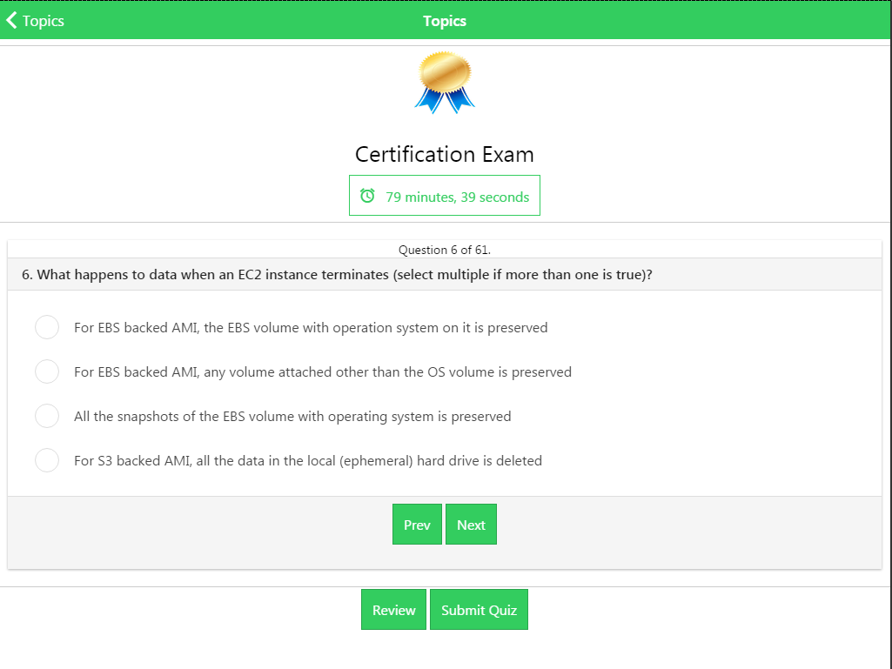Click the Topics back link text
Screen dimensions: 892x669
pyautogui.click(x=44, y=21)
